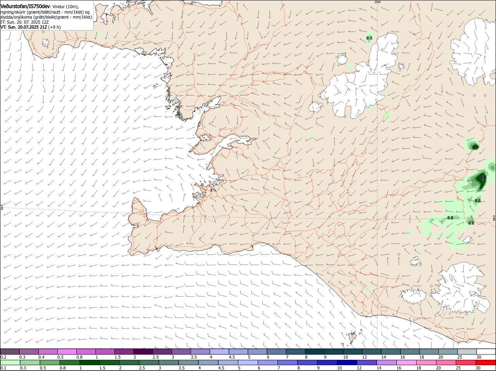Pick the dark purple swatch at 2 in the upper legend

pyautogui.click(x=143, y=351)
